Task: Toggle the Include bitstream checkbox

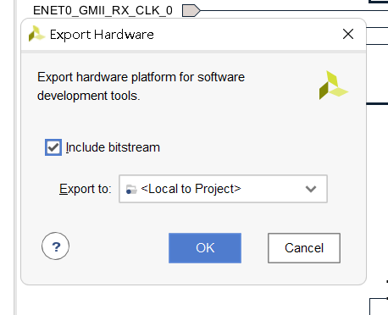Action: click(53, 147)
